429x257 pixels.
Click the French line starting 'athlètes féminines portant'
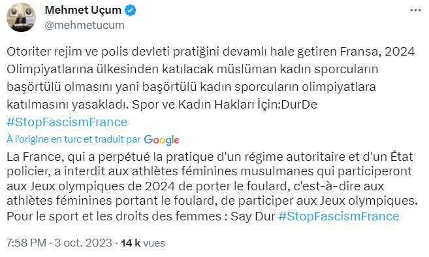pos(212,201)
